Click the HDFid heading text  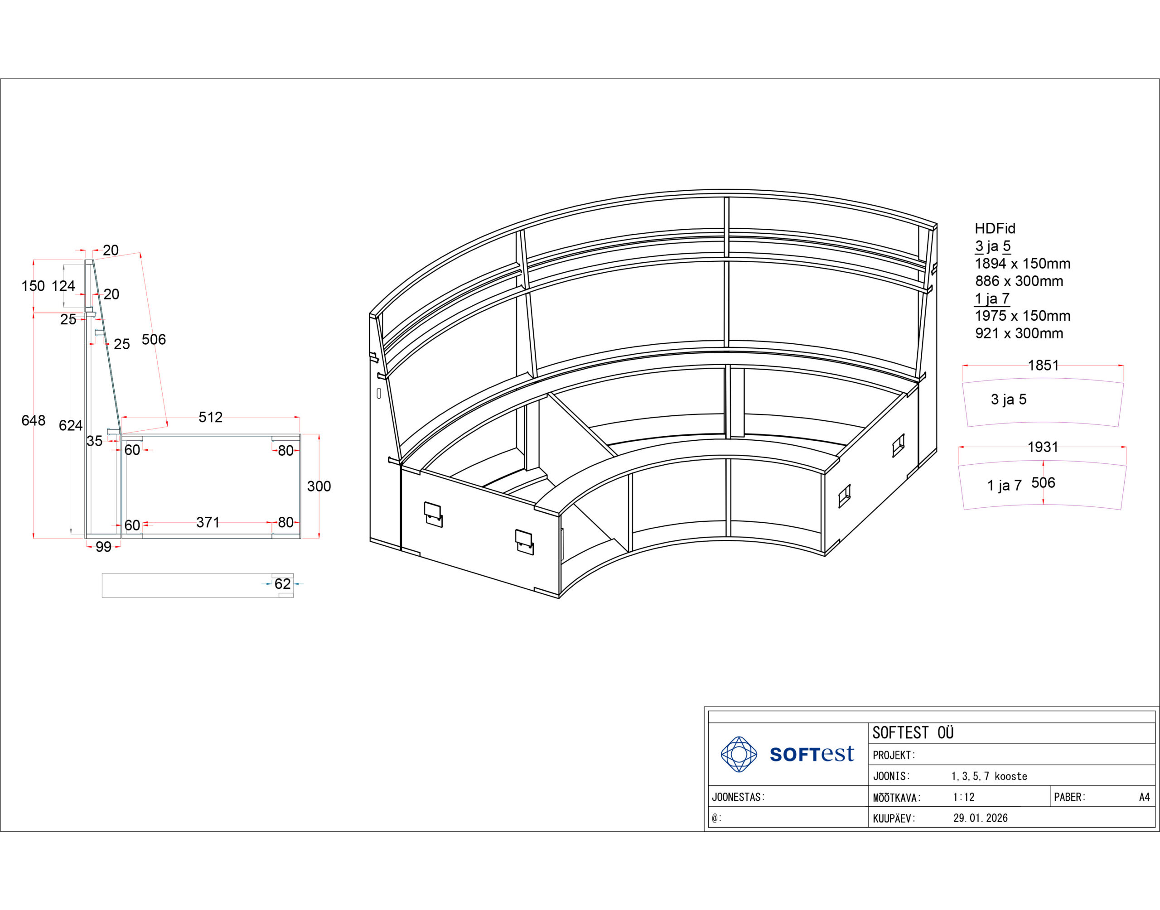[x=995, y=229]
